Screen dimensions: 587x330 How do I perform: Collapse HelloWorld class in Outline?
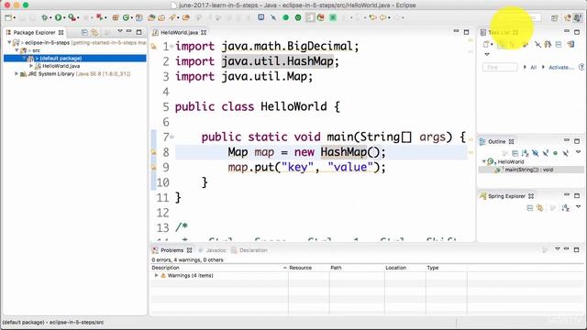pyautogui.click(x=483, y=161)
